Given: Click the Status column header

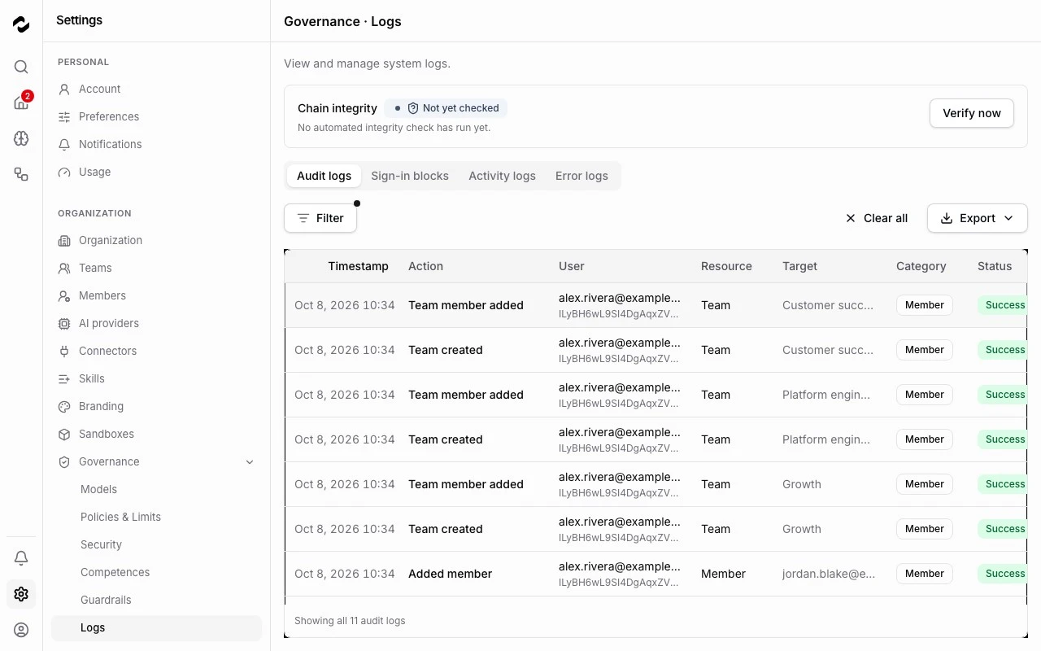Looking at the screenshot, I should tap(995, 266).
